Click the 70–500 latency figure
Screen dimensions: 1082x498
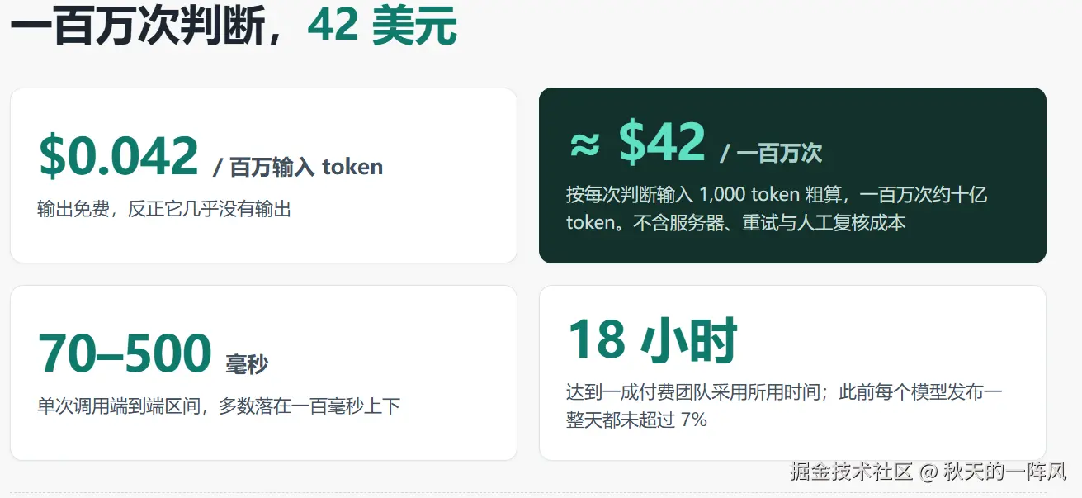pos(125,353)
